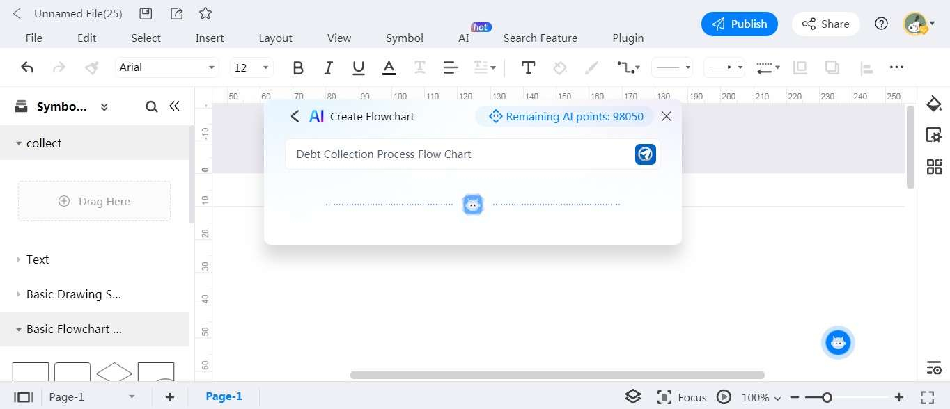Collapse the Symbols side panel
Viewport: 950px width, 409px height.
coord(174,106)
